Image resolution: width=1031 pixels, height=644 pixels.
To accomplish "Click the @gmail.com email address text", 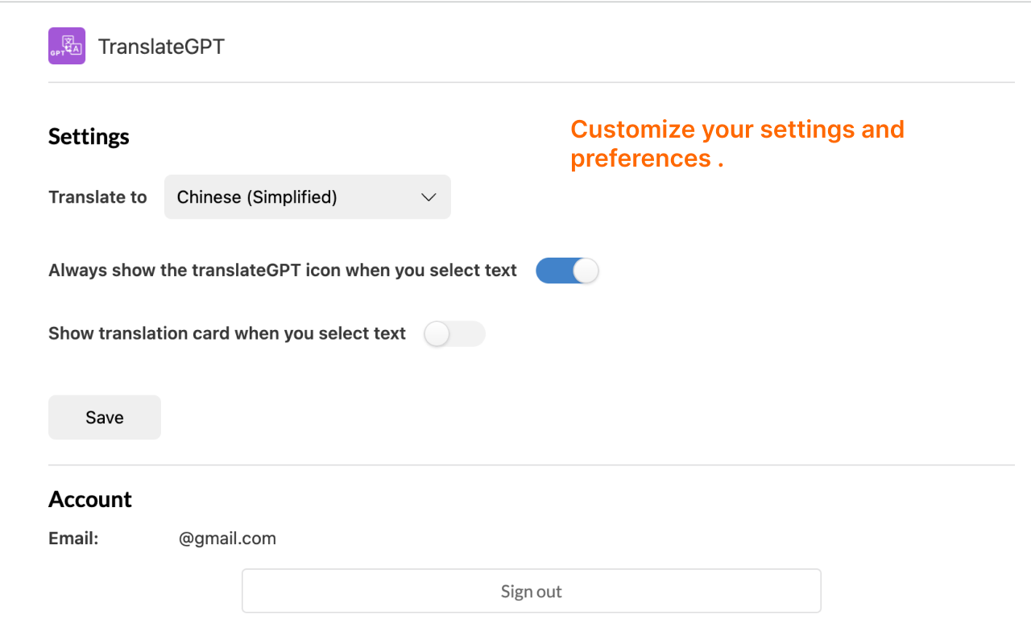I will point(227,539).
